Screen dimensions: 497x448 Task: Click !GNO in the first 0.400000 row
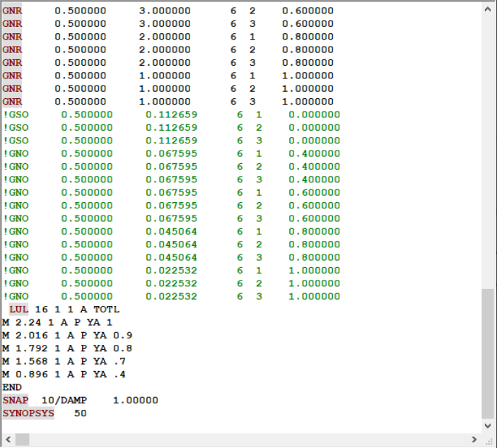[x=16, y=153]
